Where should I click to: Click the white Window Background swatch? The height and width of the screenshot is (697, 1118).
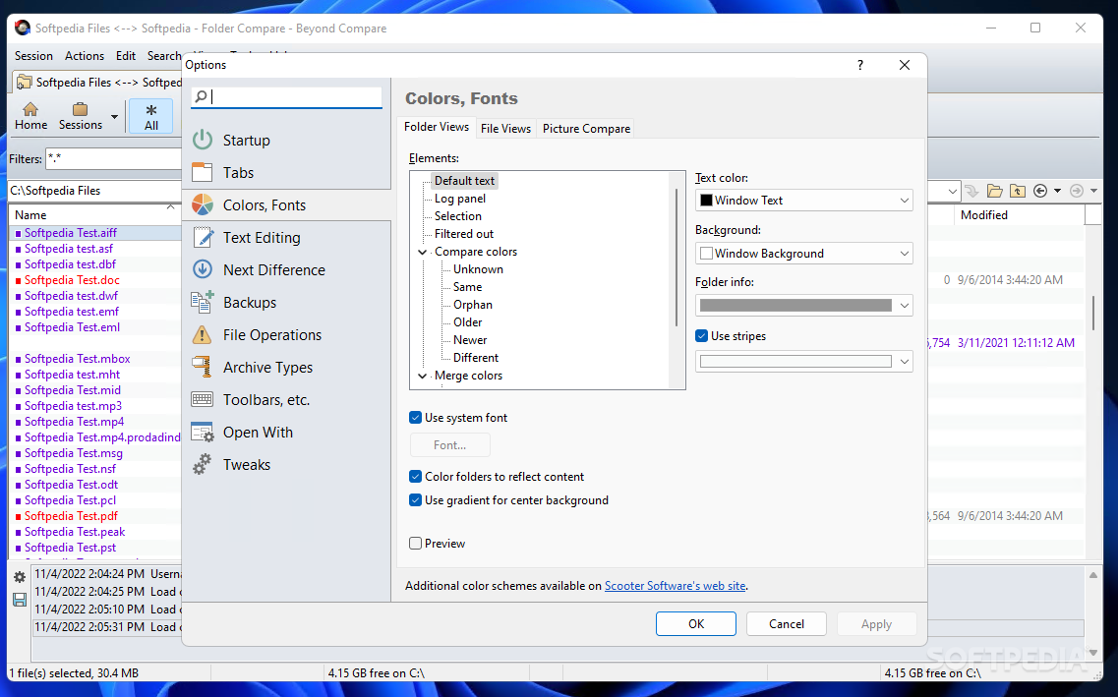707,253
